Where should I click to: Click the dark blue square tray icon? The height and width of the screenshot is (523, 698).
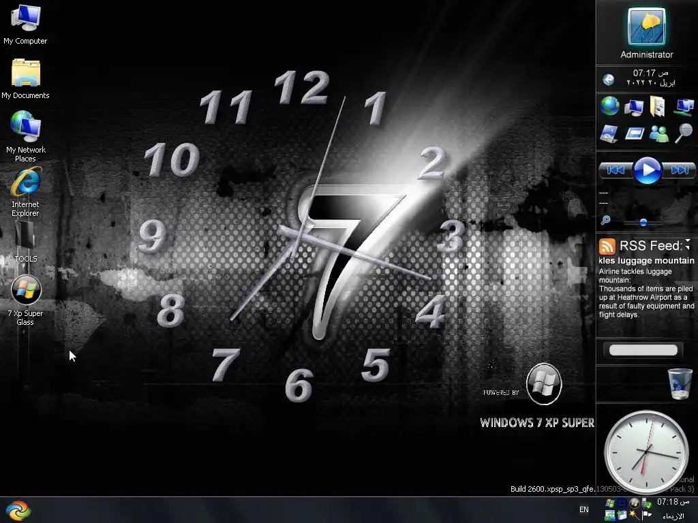pos(622,503)
